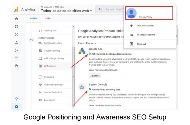The width and height of the screenshot is (190, 125).
Task: Open the Home icon in left sidebar
Action: click(17, 19)
